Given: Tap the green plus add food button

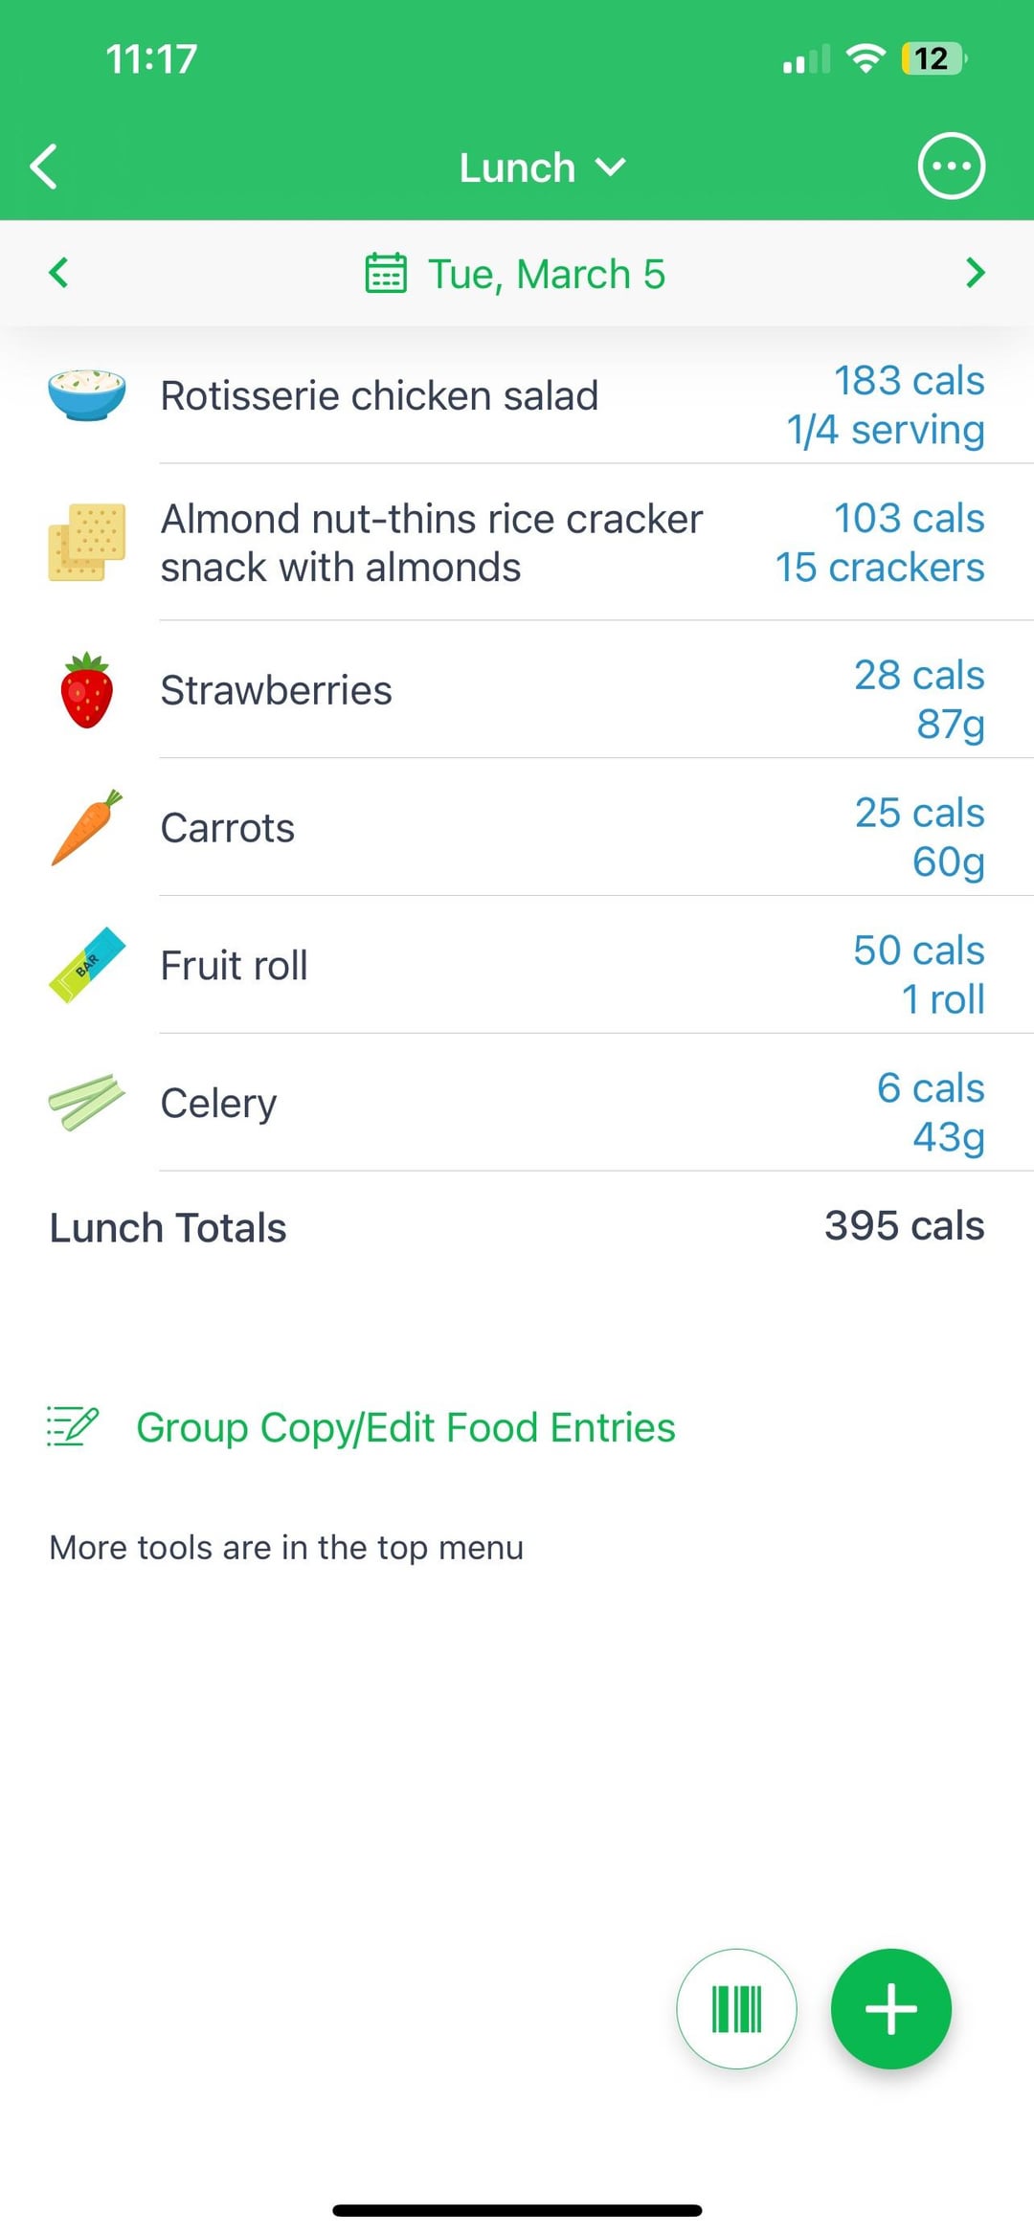Looking at the screenshot, I should [x=890, y=2008].
